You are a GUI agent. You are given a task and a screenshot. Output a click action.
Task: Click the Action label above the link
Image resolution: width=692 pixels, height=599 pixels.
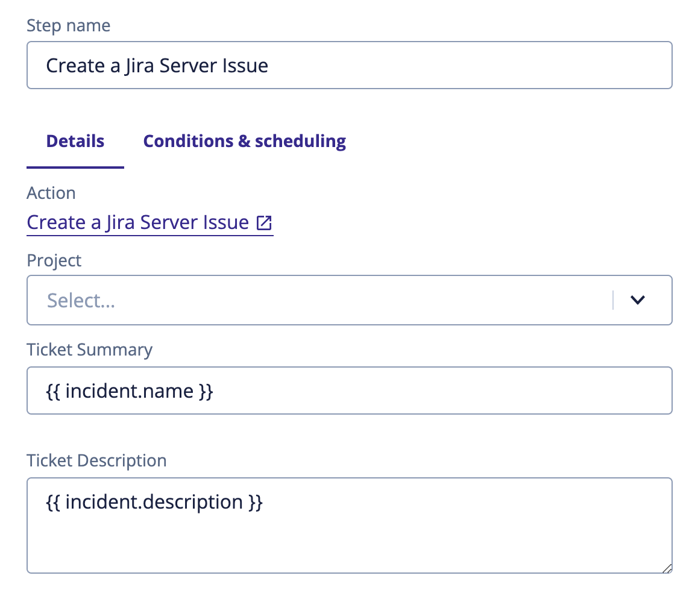(51, 193)
